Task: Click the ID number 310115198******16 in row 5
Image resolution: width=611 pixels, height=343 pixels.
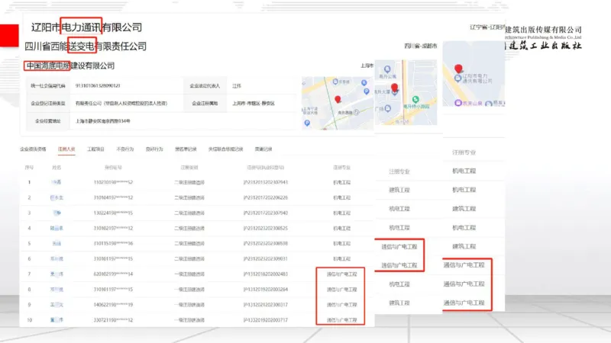Action: [x=113, y=243]
